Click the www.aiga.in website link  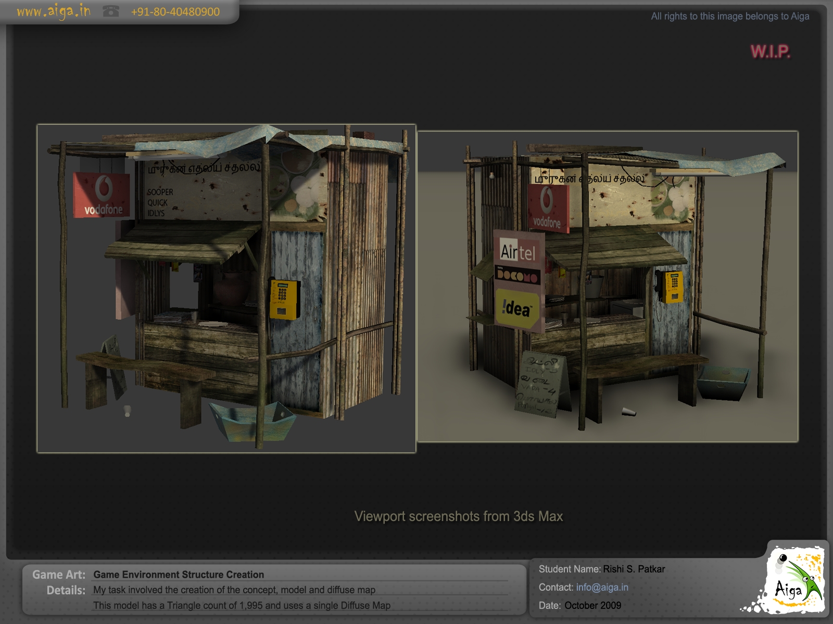[54, 11]
